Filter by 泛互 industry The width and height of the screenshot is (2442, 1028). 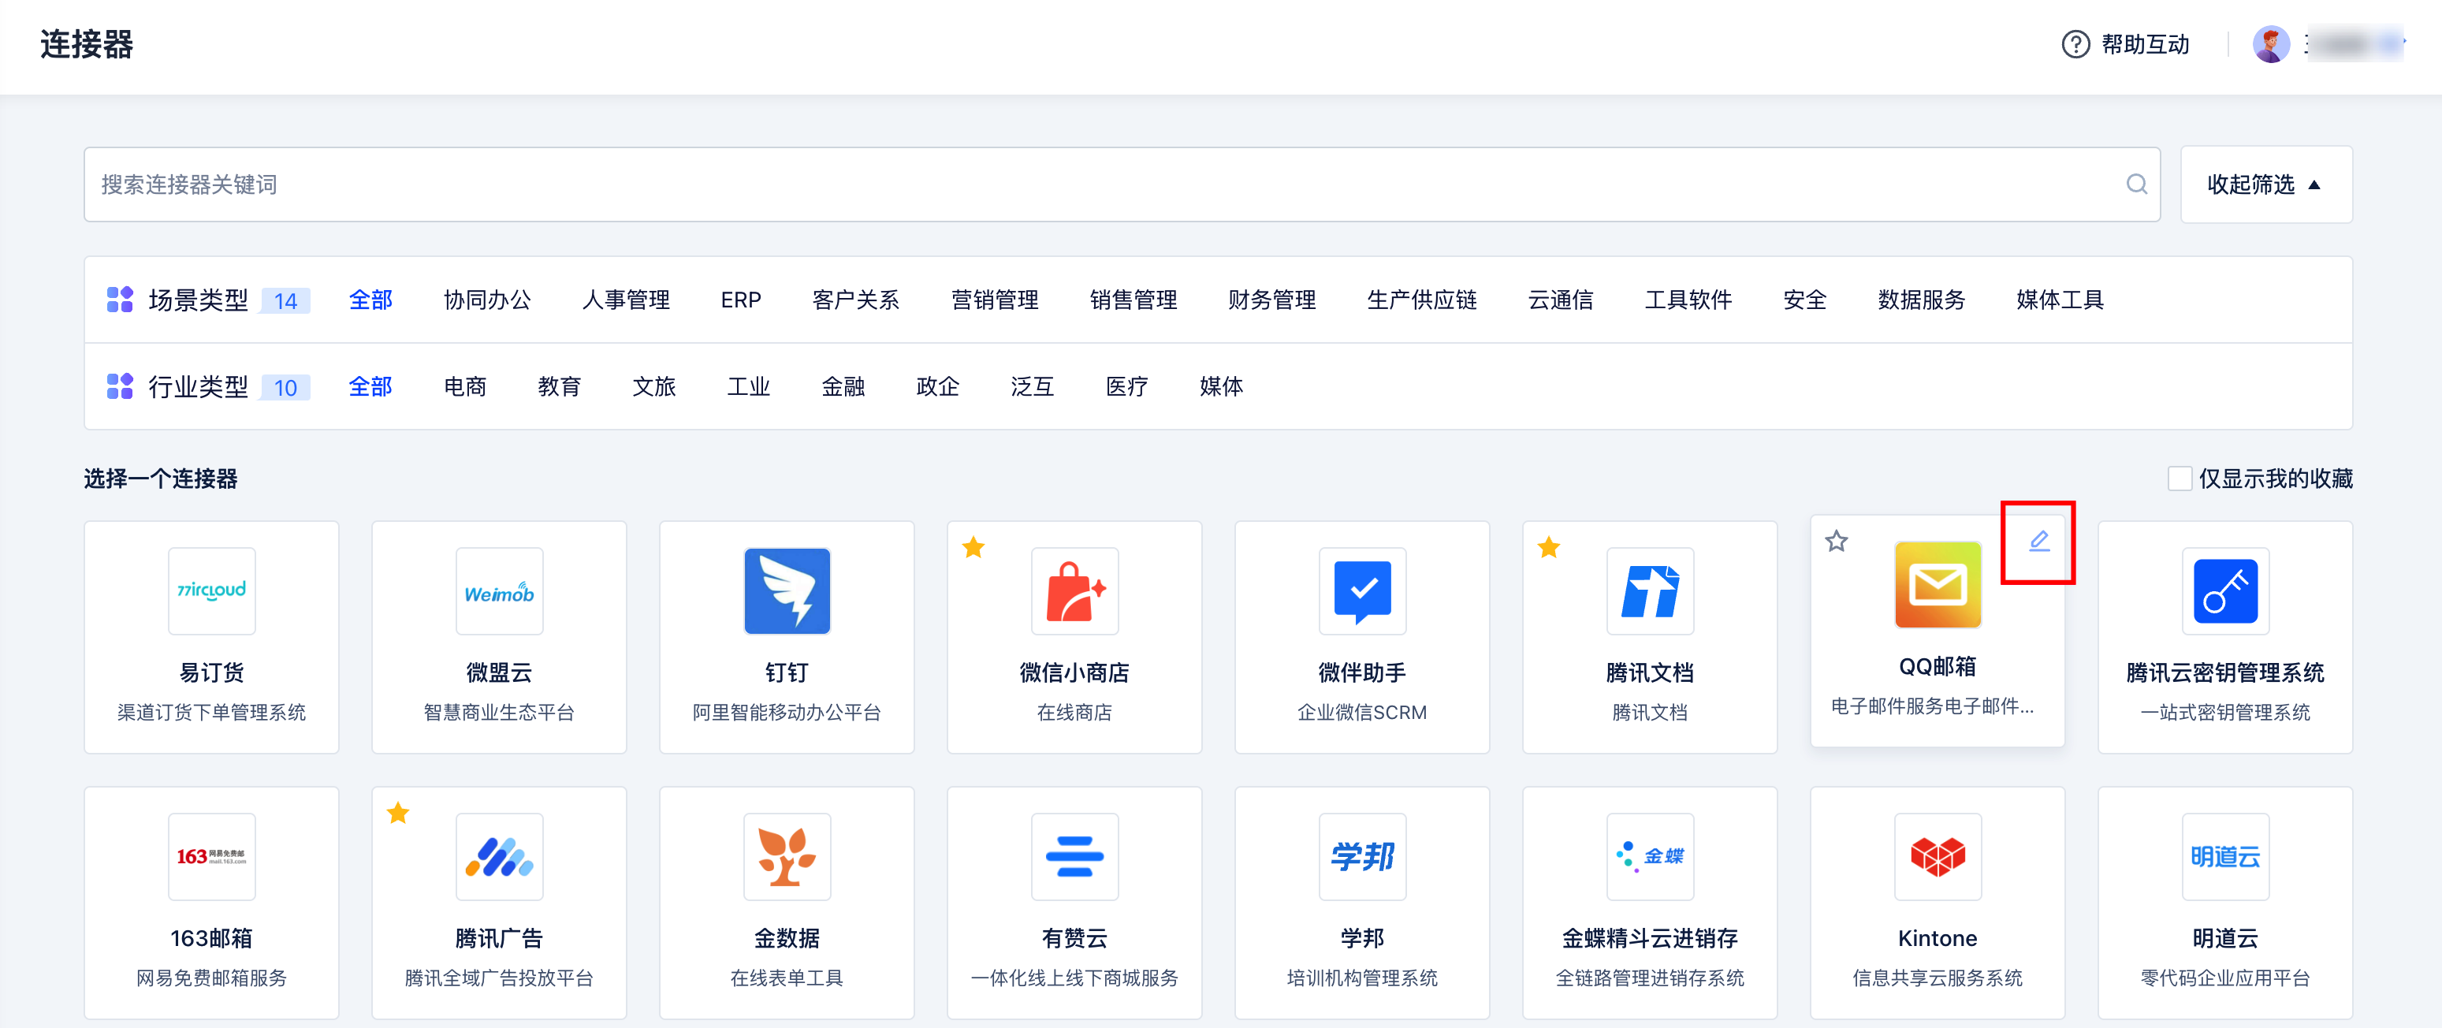pos(1033,386)
